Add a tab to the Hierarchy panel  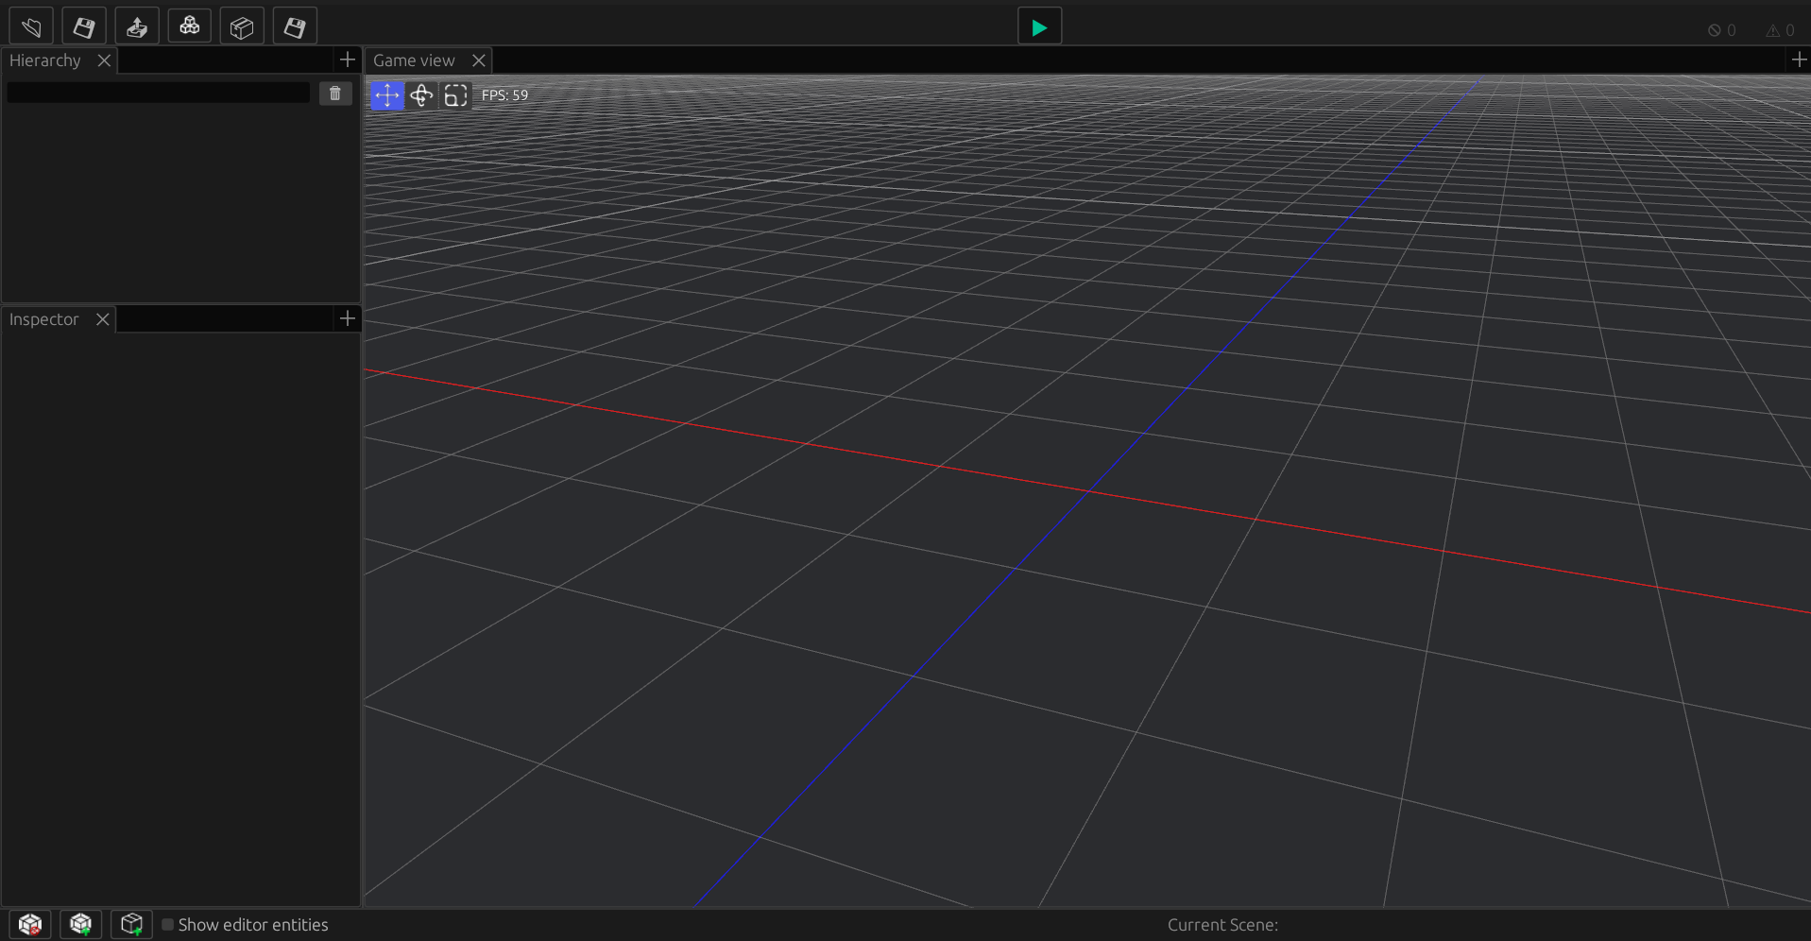pos(348,60)
